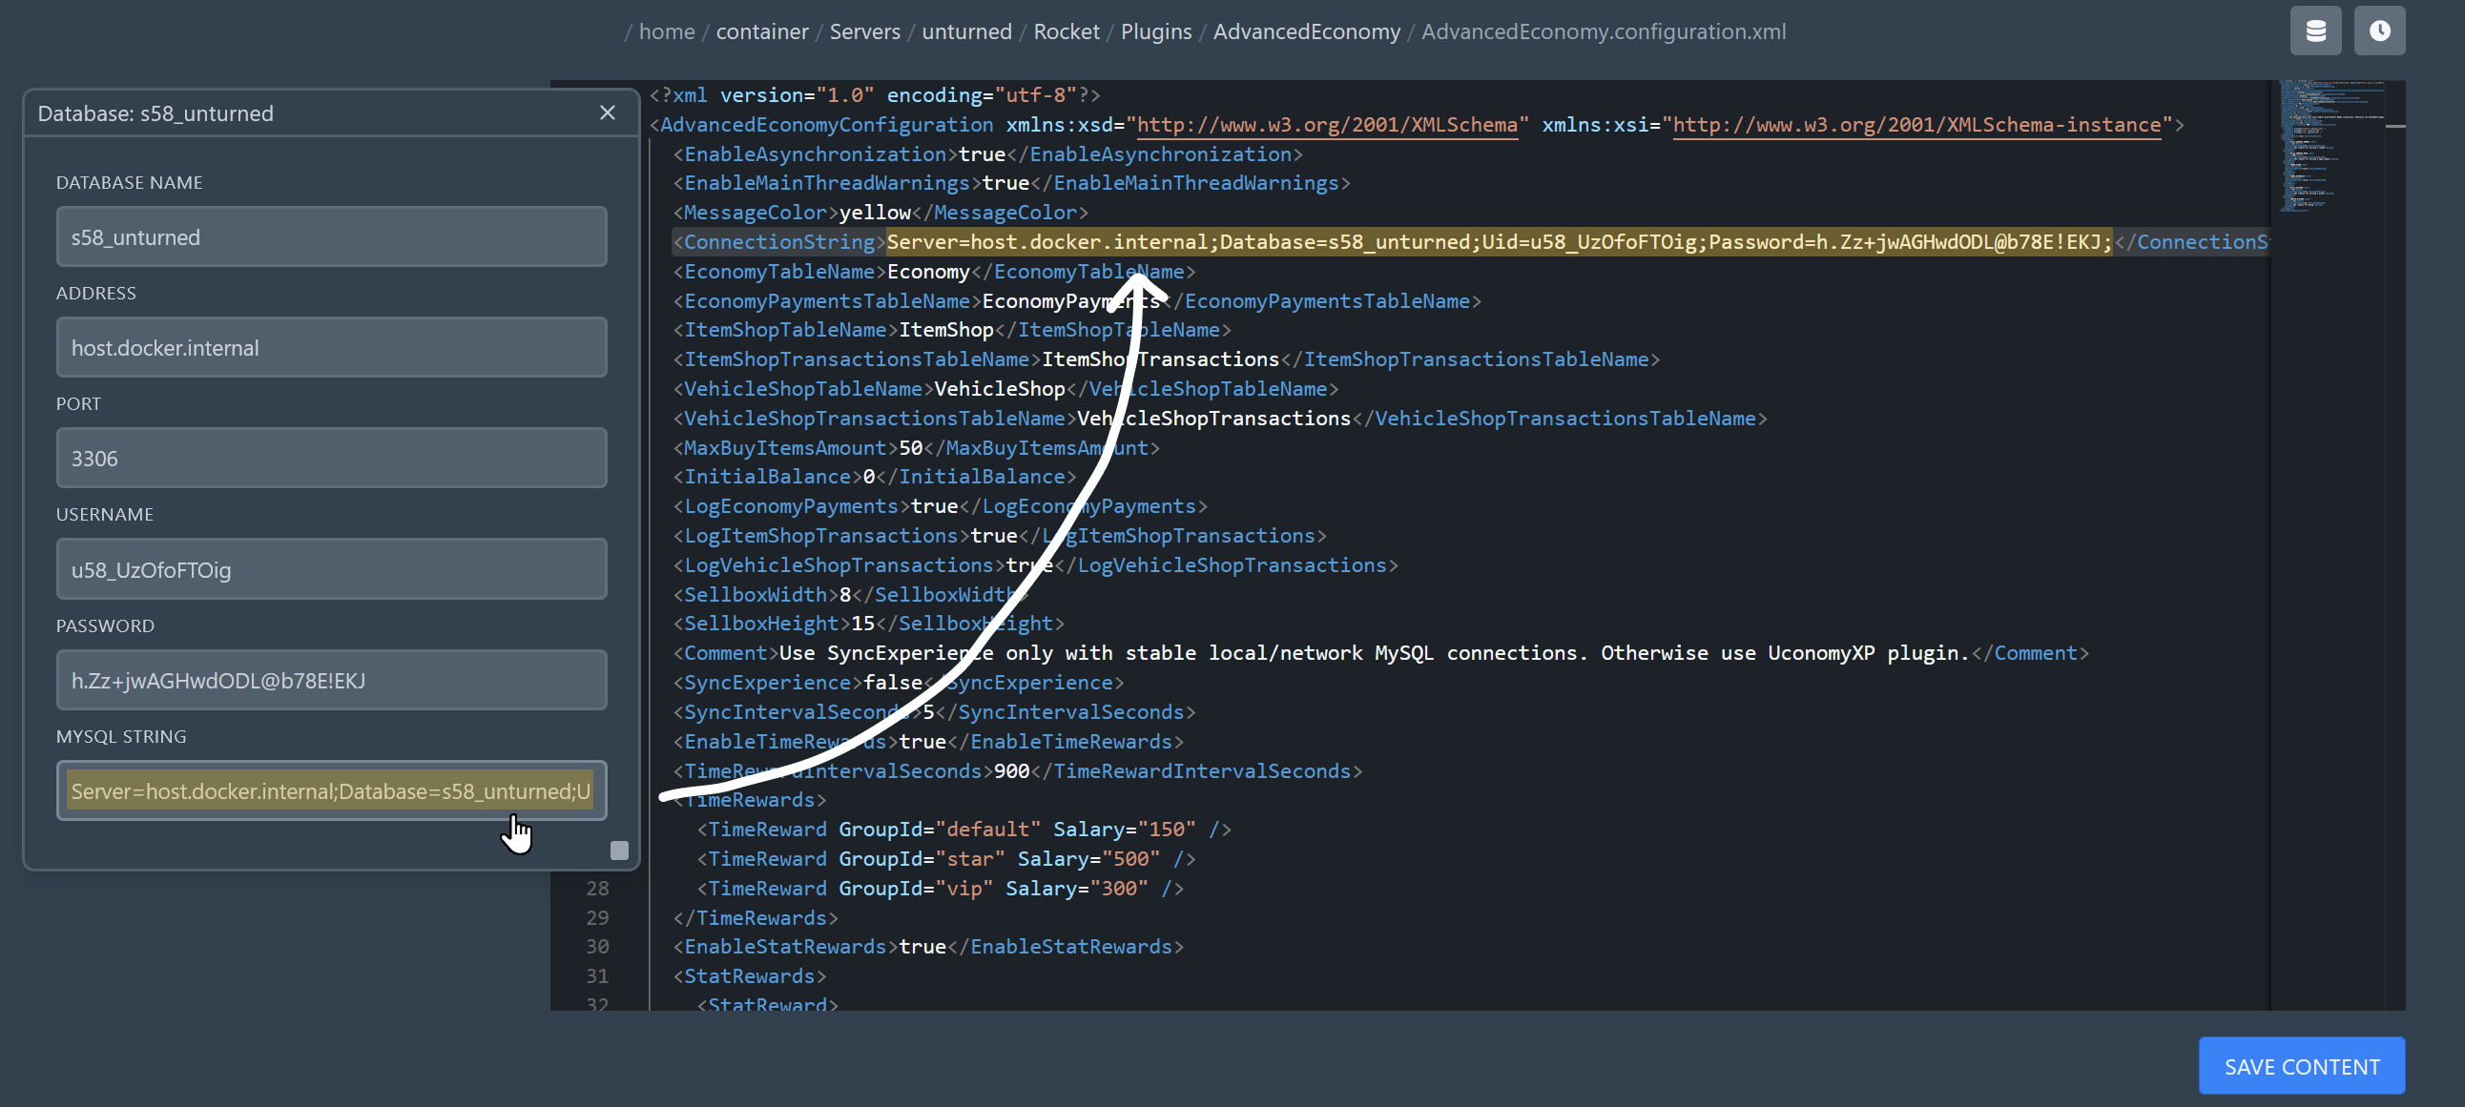Screen dimensions: 2465x1107
Task: Click the XMLSchema-instance URL in editor
Action: click(1916, 125)
